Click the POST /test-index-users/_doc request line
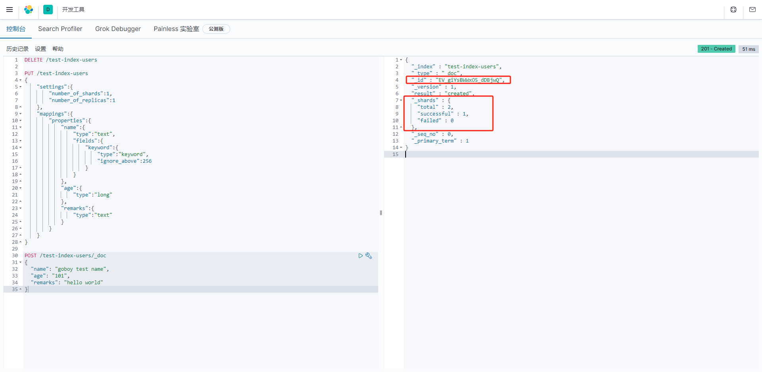The width and height of the screenshot is (762, 372). point(65,256)
